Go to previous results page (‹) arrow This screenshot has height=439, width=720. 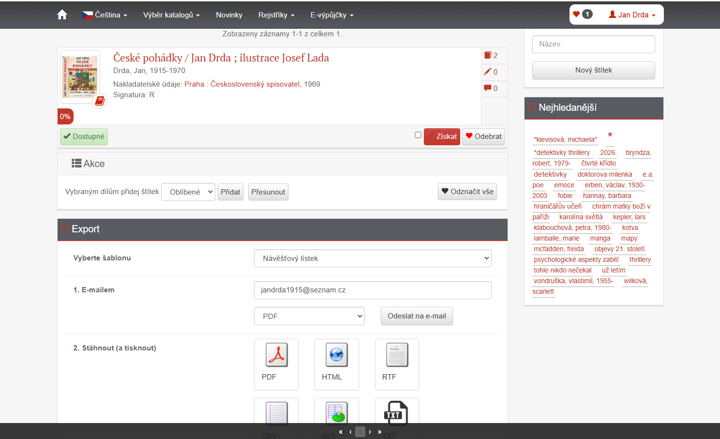[x=350, y=432]
